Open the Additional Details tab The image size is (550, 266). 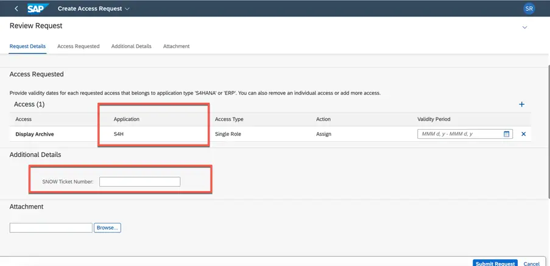(131, 46)
